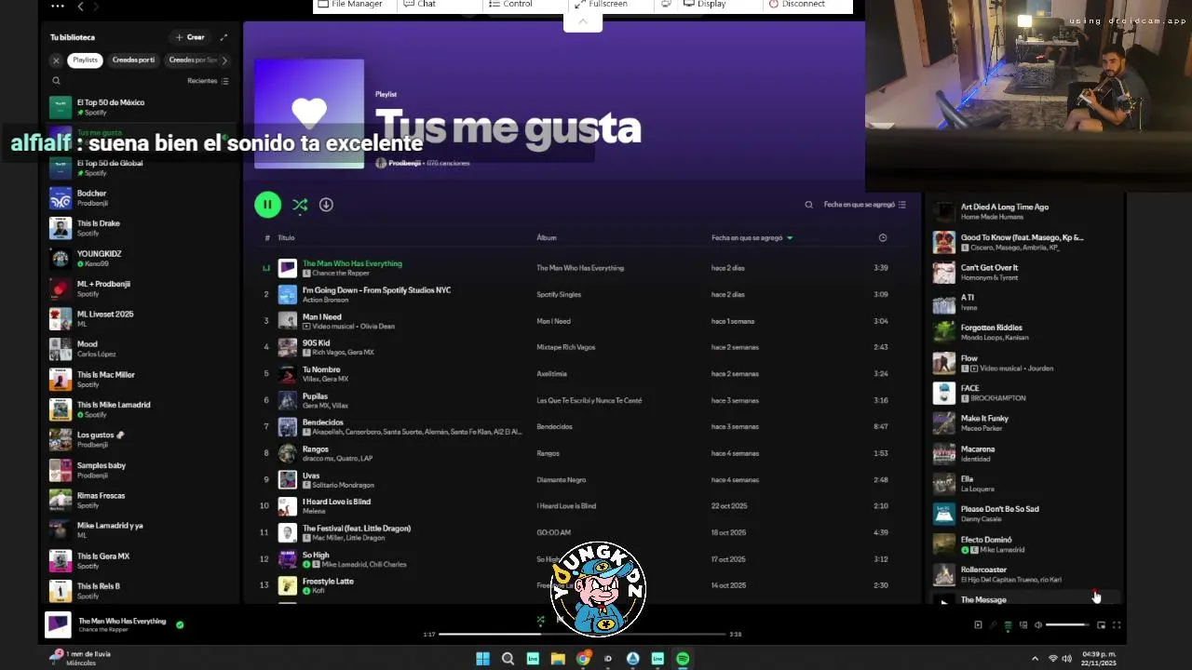This screenshot has width=1192, height=670.
Task: Open Spotify Singles album link
Action: click(559, 294)
